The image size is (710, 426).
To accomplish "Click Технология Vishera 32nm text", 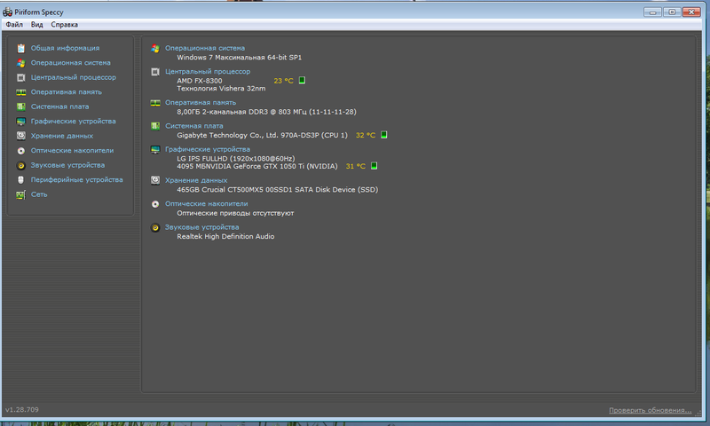I will tap(221, 88).
